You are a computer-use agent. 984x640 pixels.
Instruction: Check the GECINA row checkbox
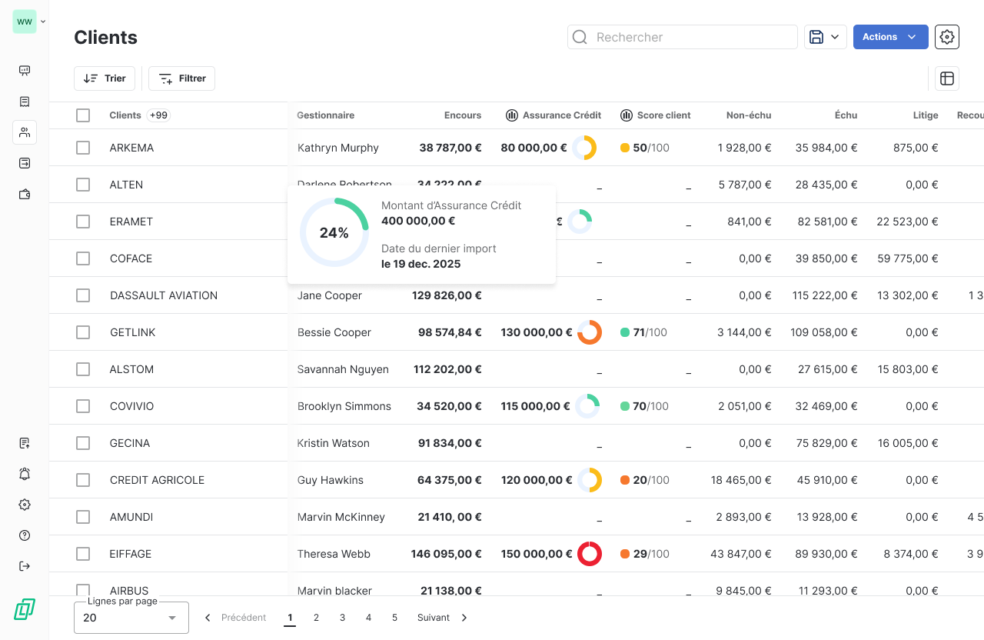tap(83, 443)
